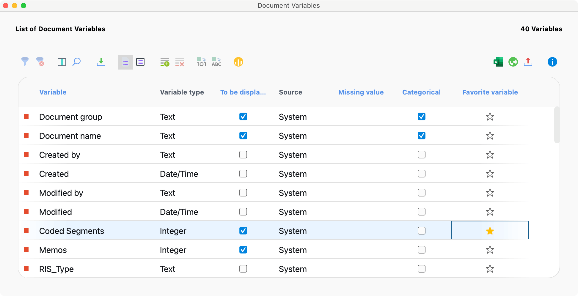Sort by the Variable column header

pos(53,92)
